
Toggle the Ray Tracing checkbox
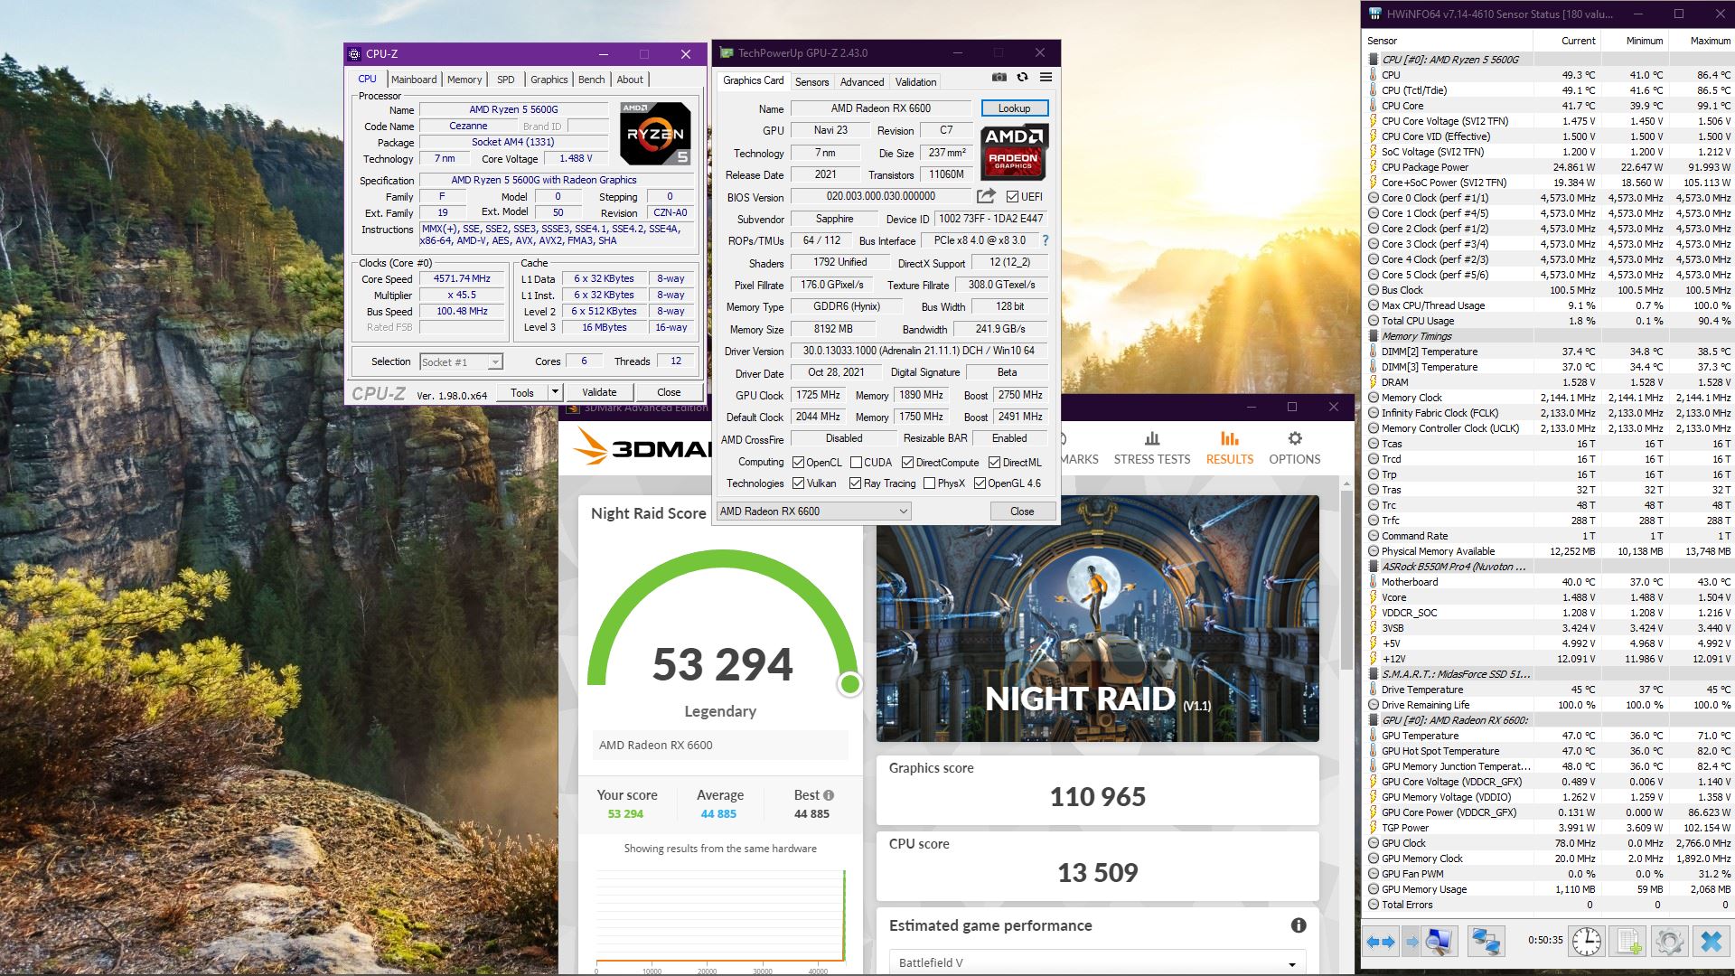click(x=855, y=483)
